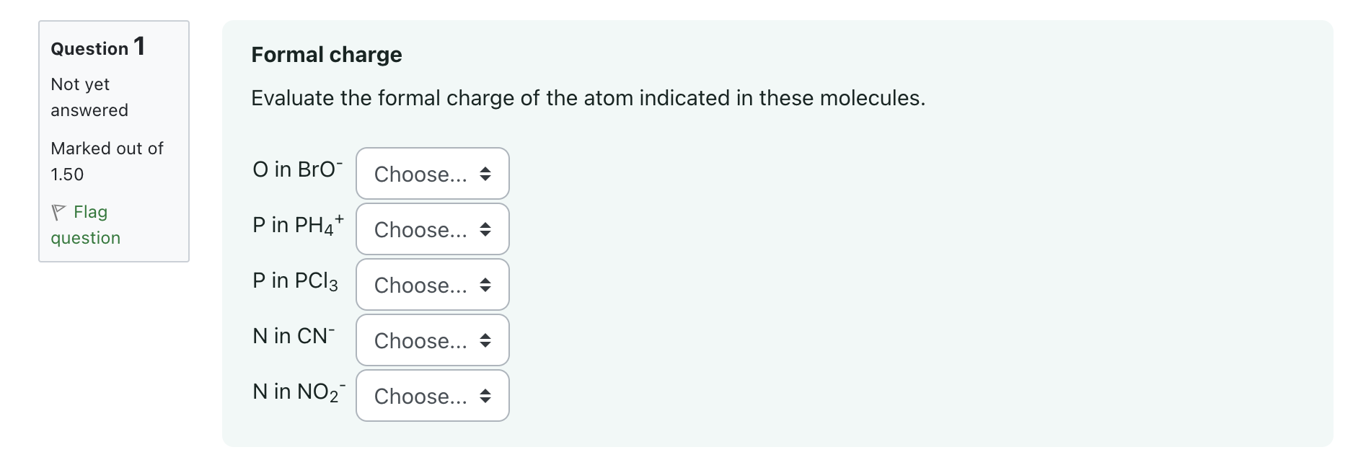Click the Question 1 heading

click(97, 48)
